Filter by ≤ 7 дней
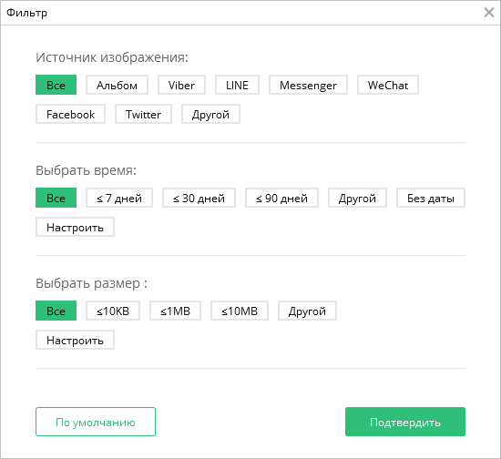Screen dimensions: 501x459 click(119, 198)
